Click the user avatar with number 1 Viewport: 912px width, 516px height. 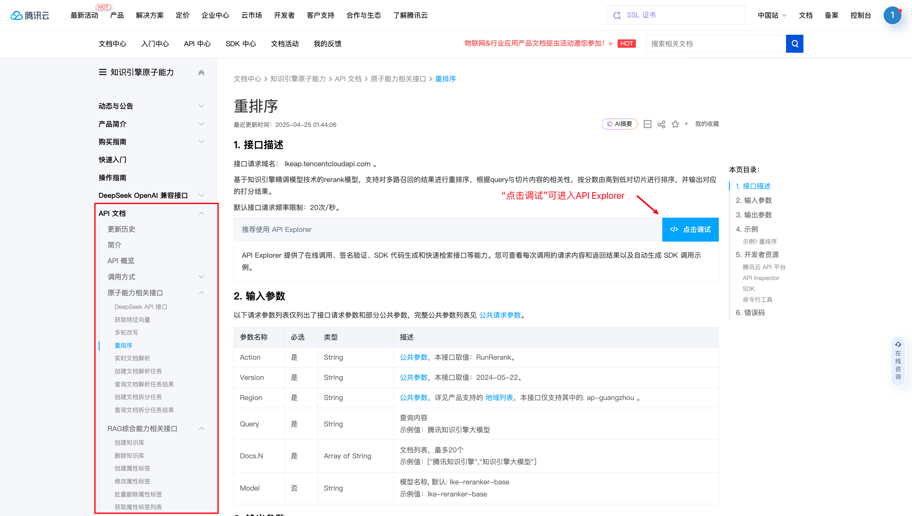pyautogui.click(x=892, y=15)
